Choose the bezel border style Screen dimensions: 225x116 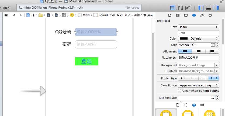pyautogui.click(x=204, y=78)
